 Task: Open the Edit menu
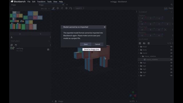(x=34, y=2)
